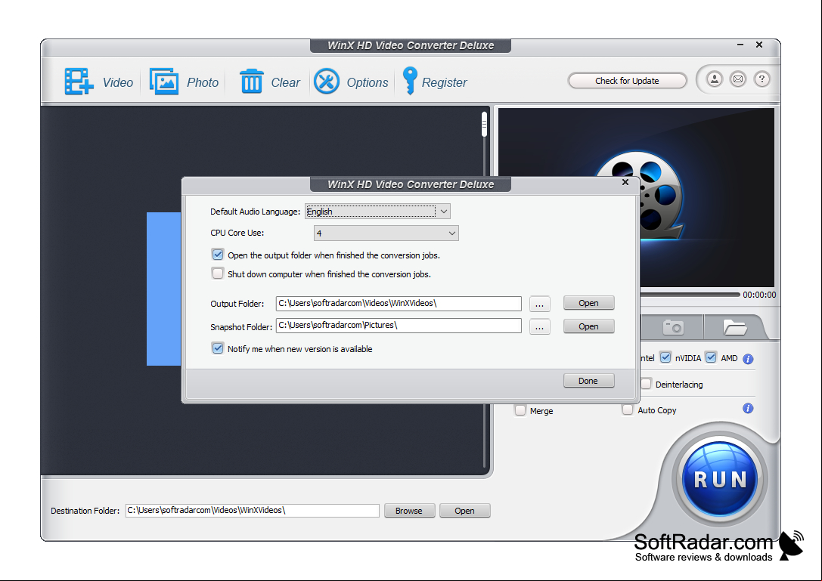The height and width of the screenshot is (581, 822).
Task: Click the 00:00:00 time display
Action: [x=759, y=295]
